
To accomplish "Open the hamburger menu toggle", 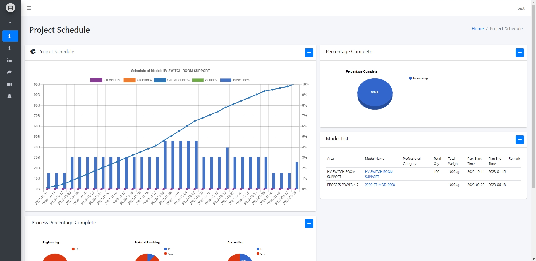I will (x=29, y=8).
